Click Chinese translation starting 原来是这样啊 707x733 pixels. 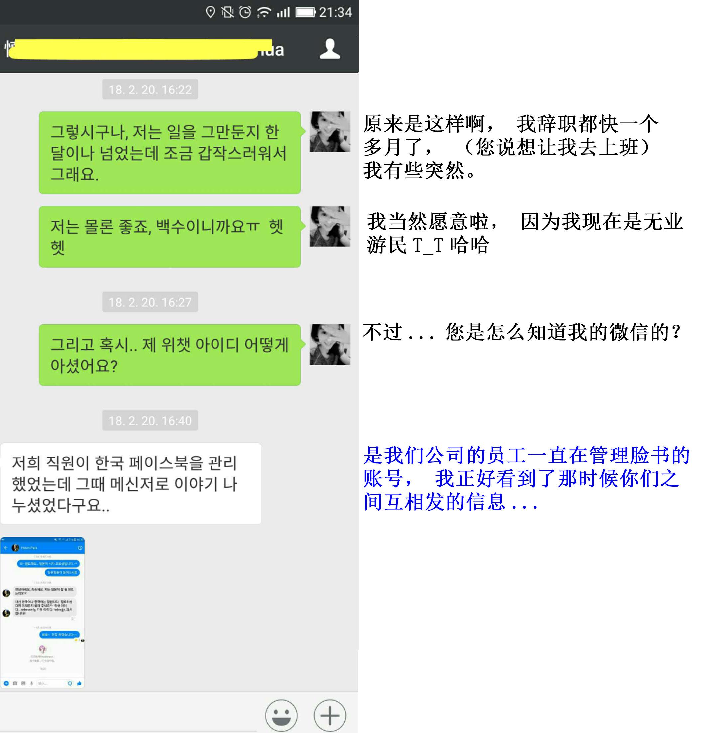coord(511,147)
